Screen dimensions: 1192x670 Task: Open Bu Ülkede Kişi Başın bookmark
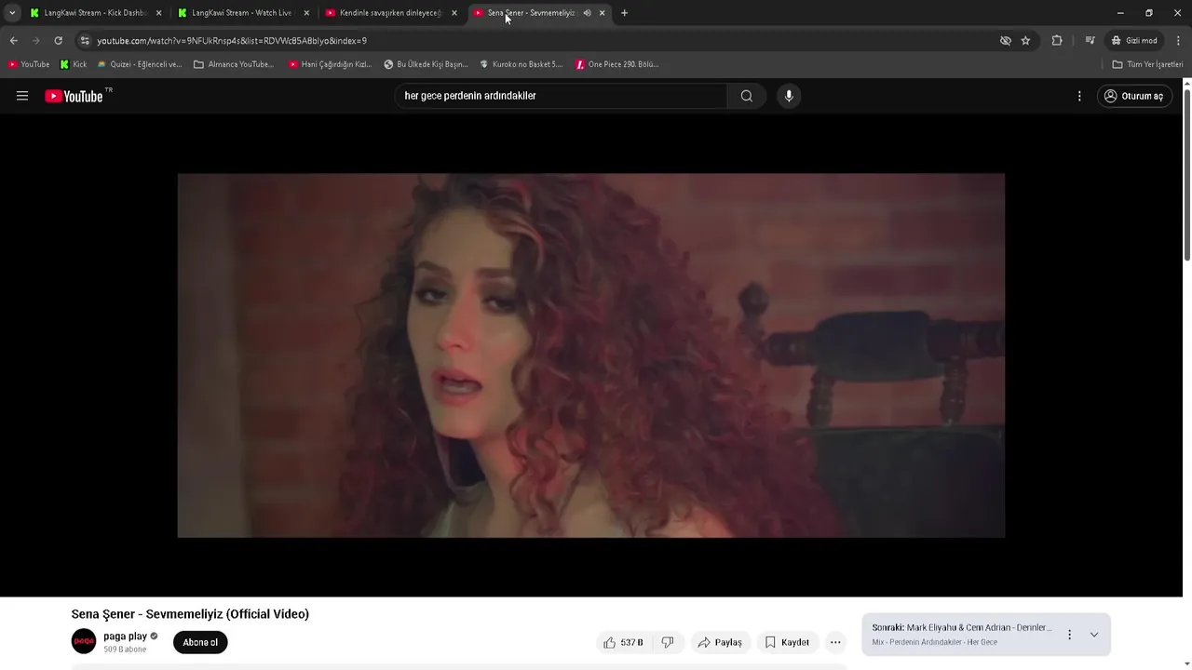point(426,64)
